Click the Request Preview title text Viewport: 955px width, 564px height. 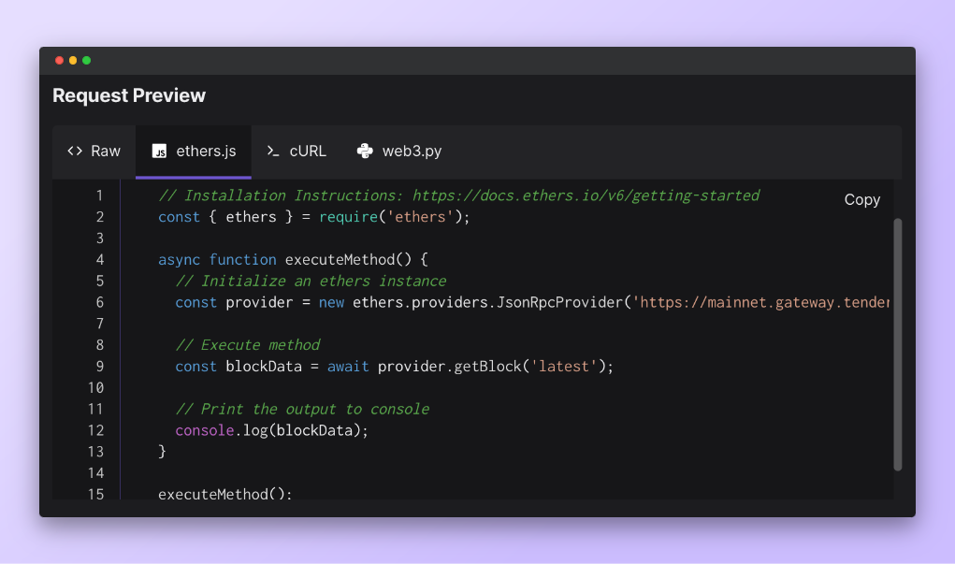pos(128,94)
